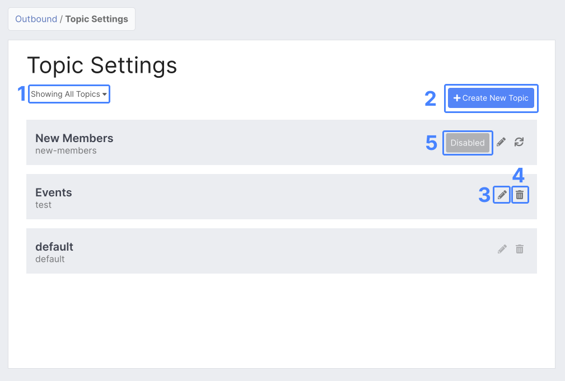The width and height of the screenshot is (565, 381).
Task: Click the test slug under Events
Action: [x=43, y=205]
